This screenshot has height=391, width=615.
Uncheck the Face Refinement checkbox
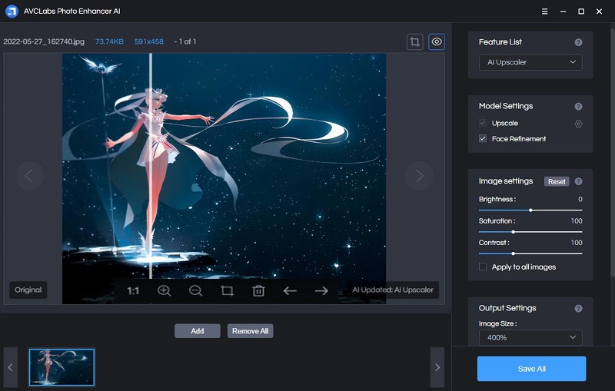click(483, 139)
